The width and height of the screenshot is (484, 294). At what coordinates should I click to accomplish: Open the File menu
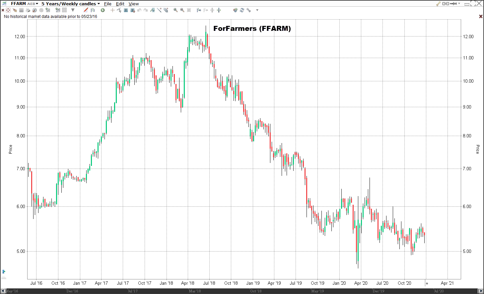click(x=107, y=4)
